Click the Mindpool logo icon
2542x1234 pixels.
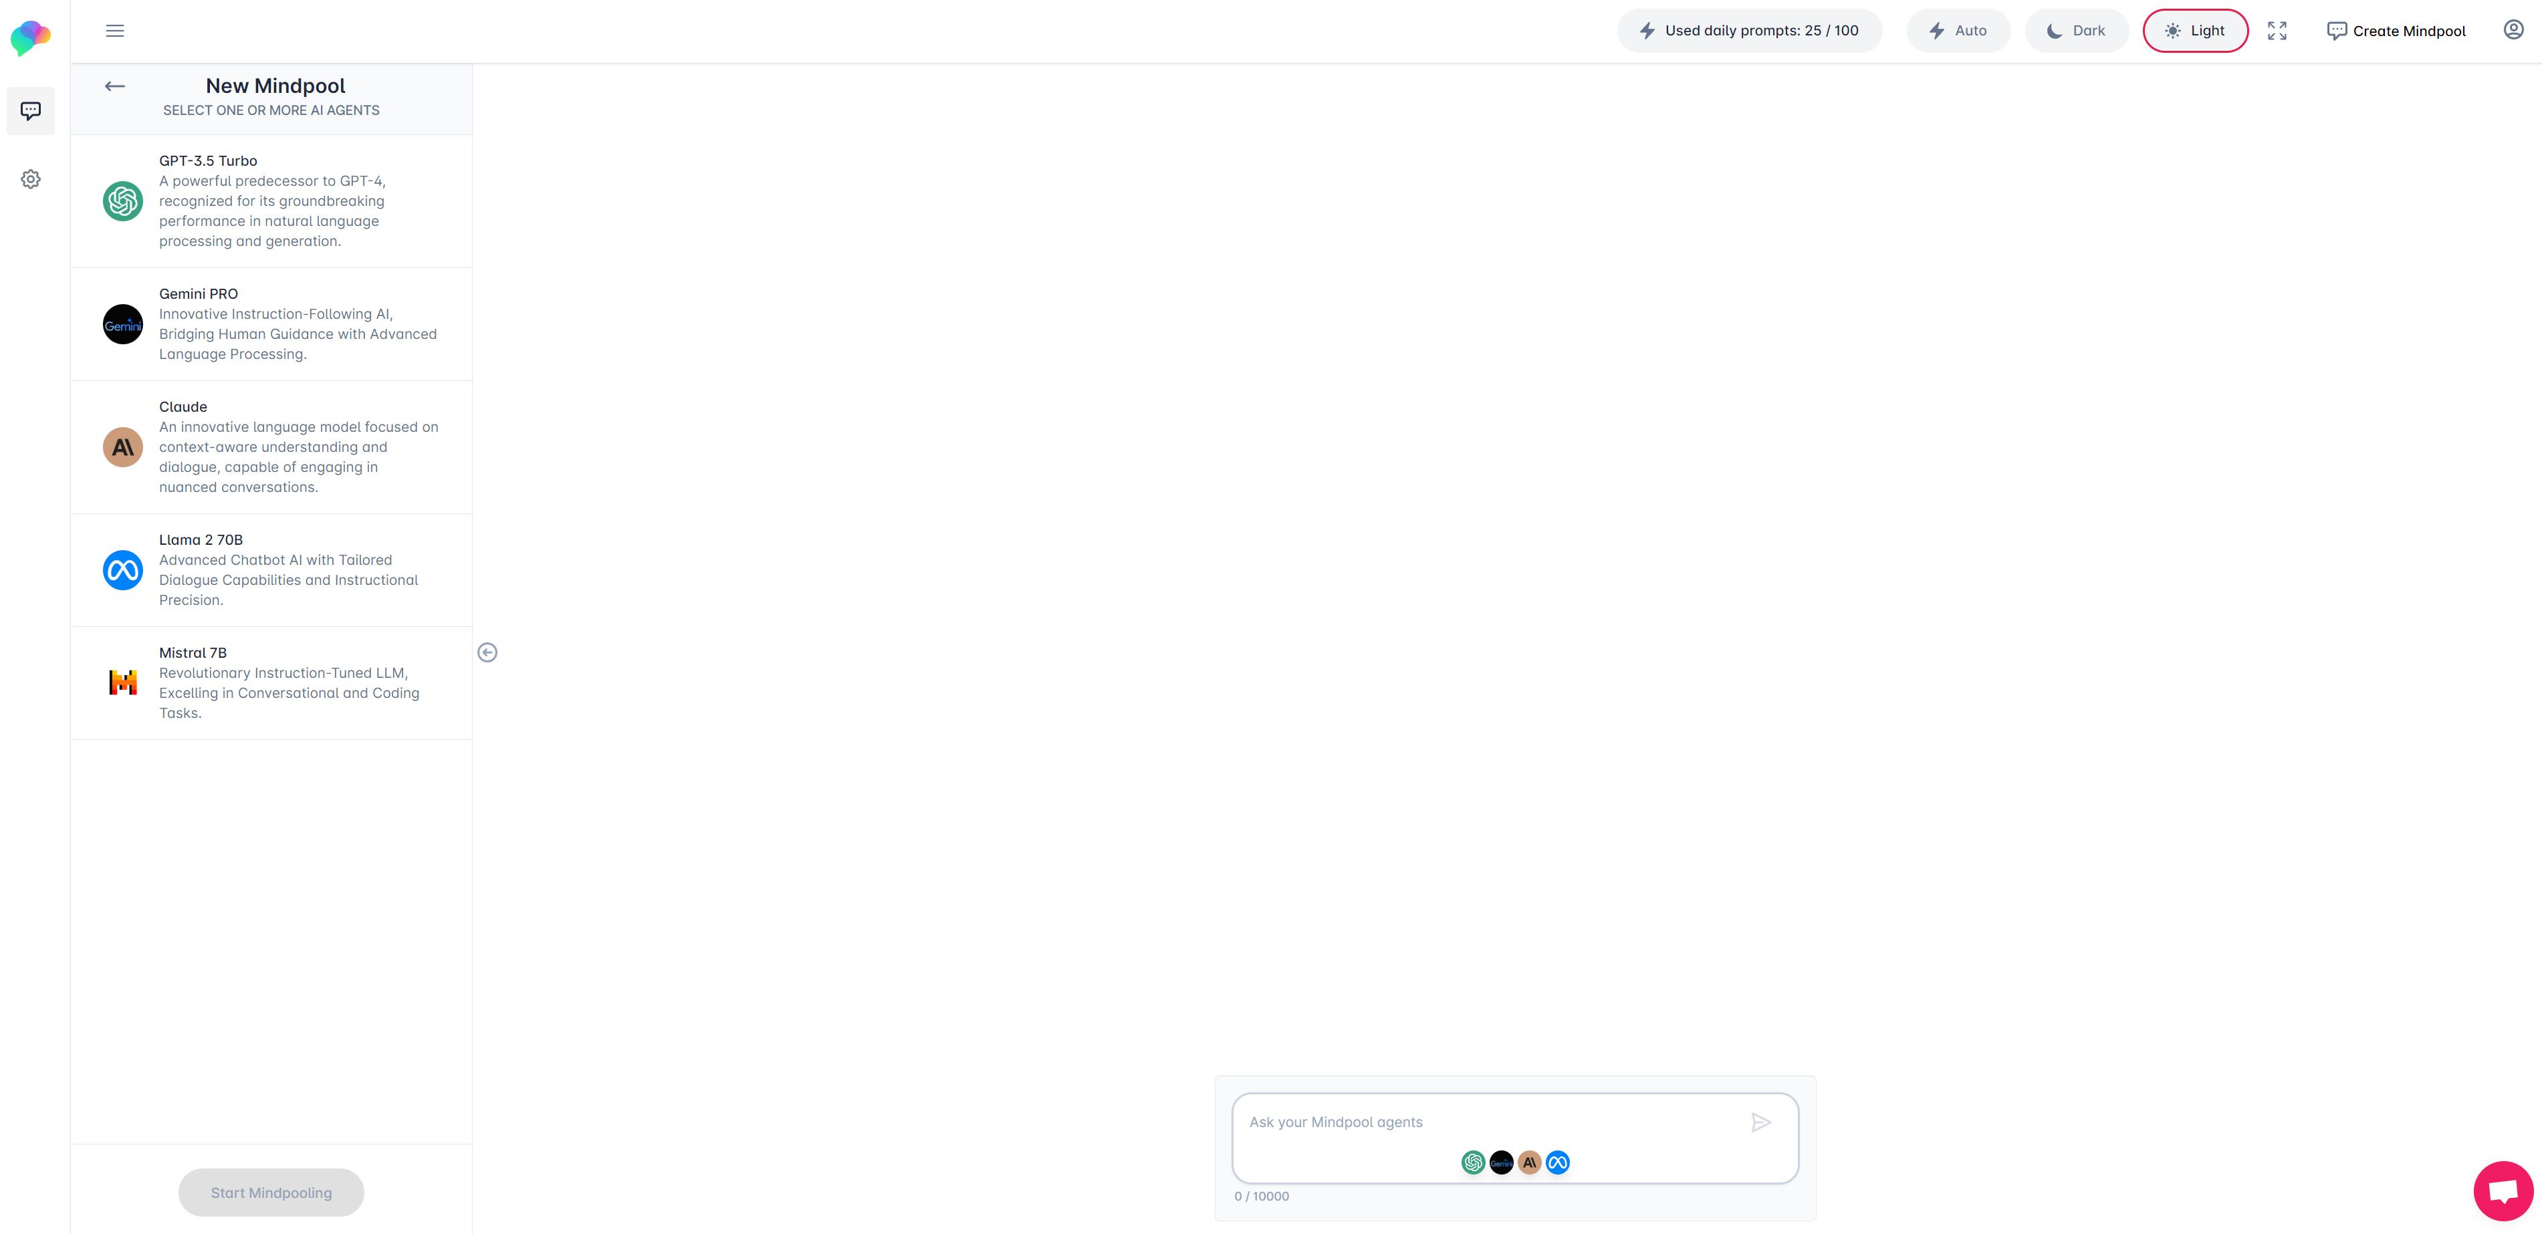31,37
